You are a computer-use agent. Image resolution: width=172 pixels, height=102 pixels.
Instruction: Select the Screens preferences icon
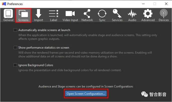(x=23, y=14)
